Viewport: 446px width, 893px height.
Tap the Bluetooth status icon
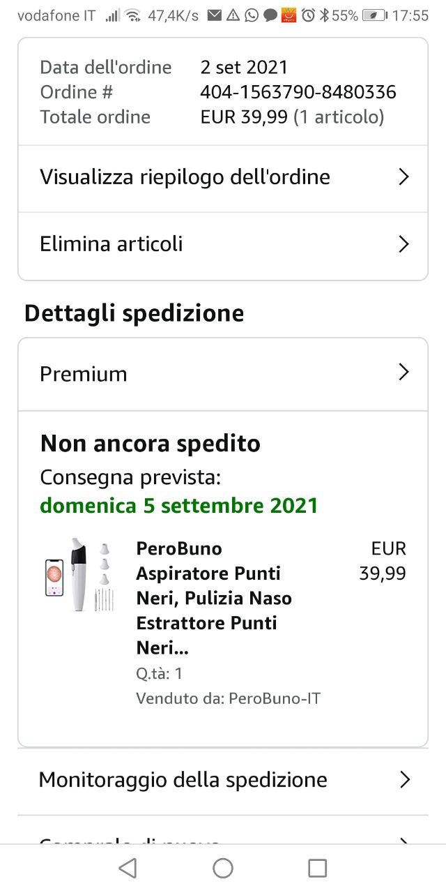324,15
